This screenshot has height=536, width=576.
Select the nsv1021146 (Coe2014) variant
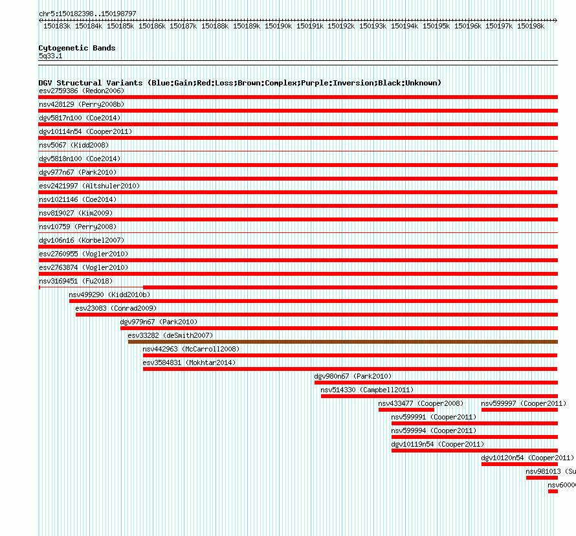[x=78, y=199]
